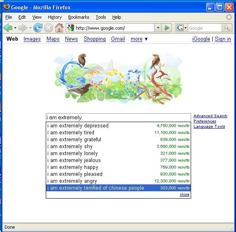Click the green Go arrow button

pos(167,28)
